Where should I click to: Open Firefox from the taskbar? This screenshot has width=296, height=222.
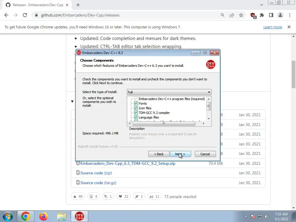click(x=44, y=216)
